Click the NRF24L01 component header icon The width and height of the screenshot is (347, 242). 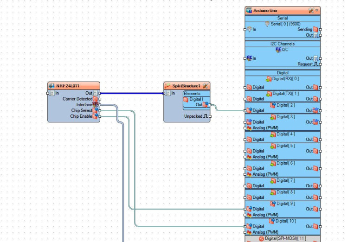[x=52, y=86]
